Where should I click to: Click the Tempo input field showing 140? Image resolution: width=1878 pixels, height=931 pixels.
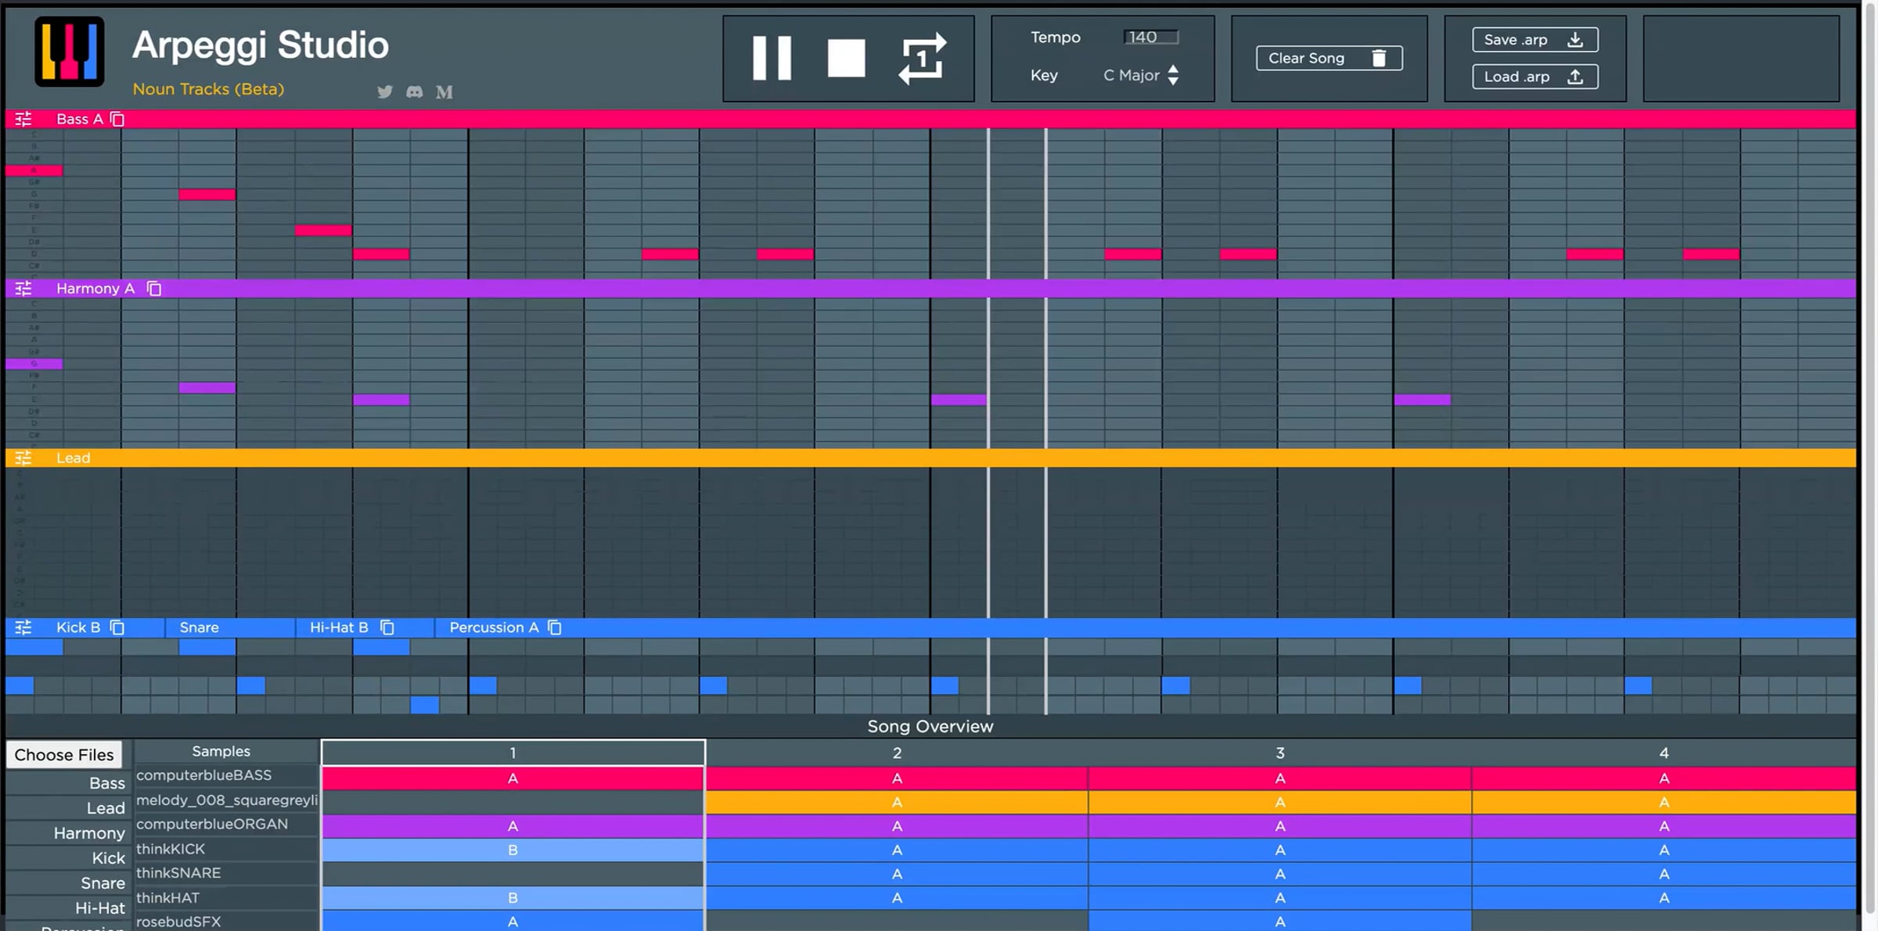1150,37
